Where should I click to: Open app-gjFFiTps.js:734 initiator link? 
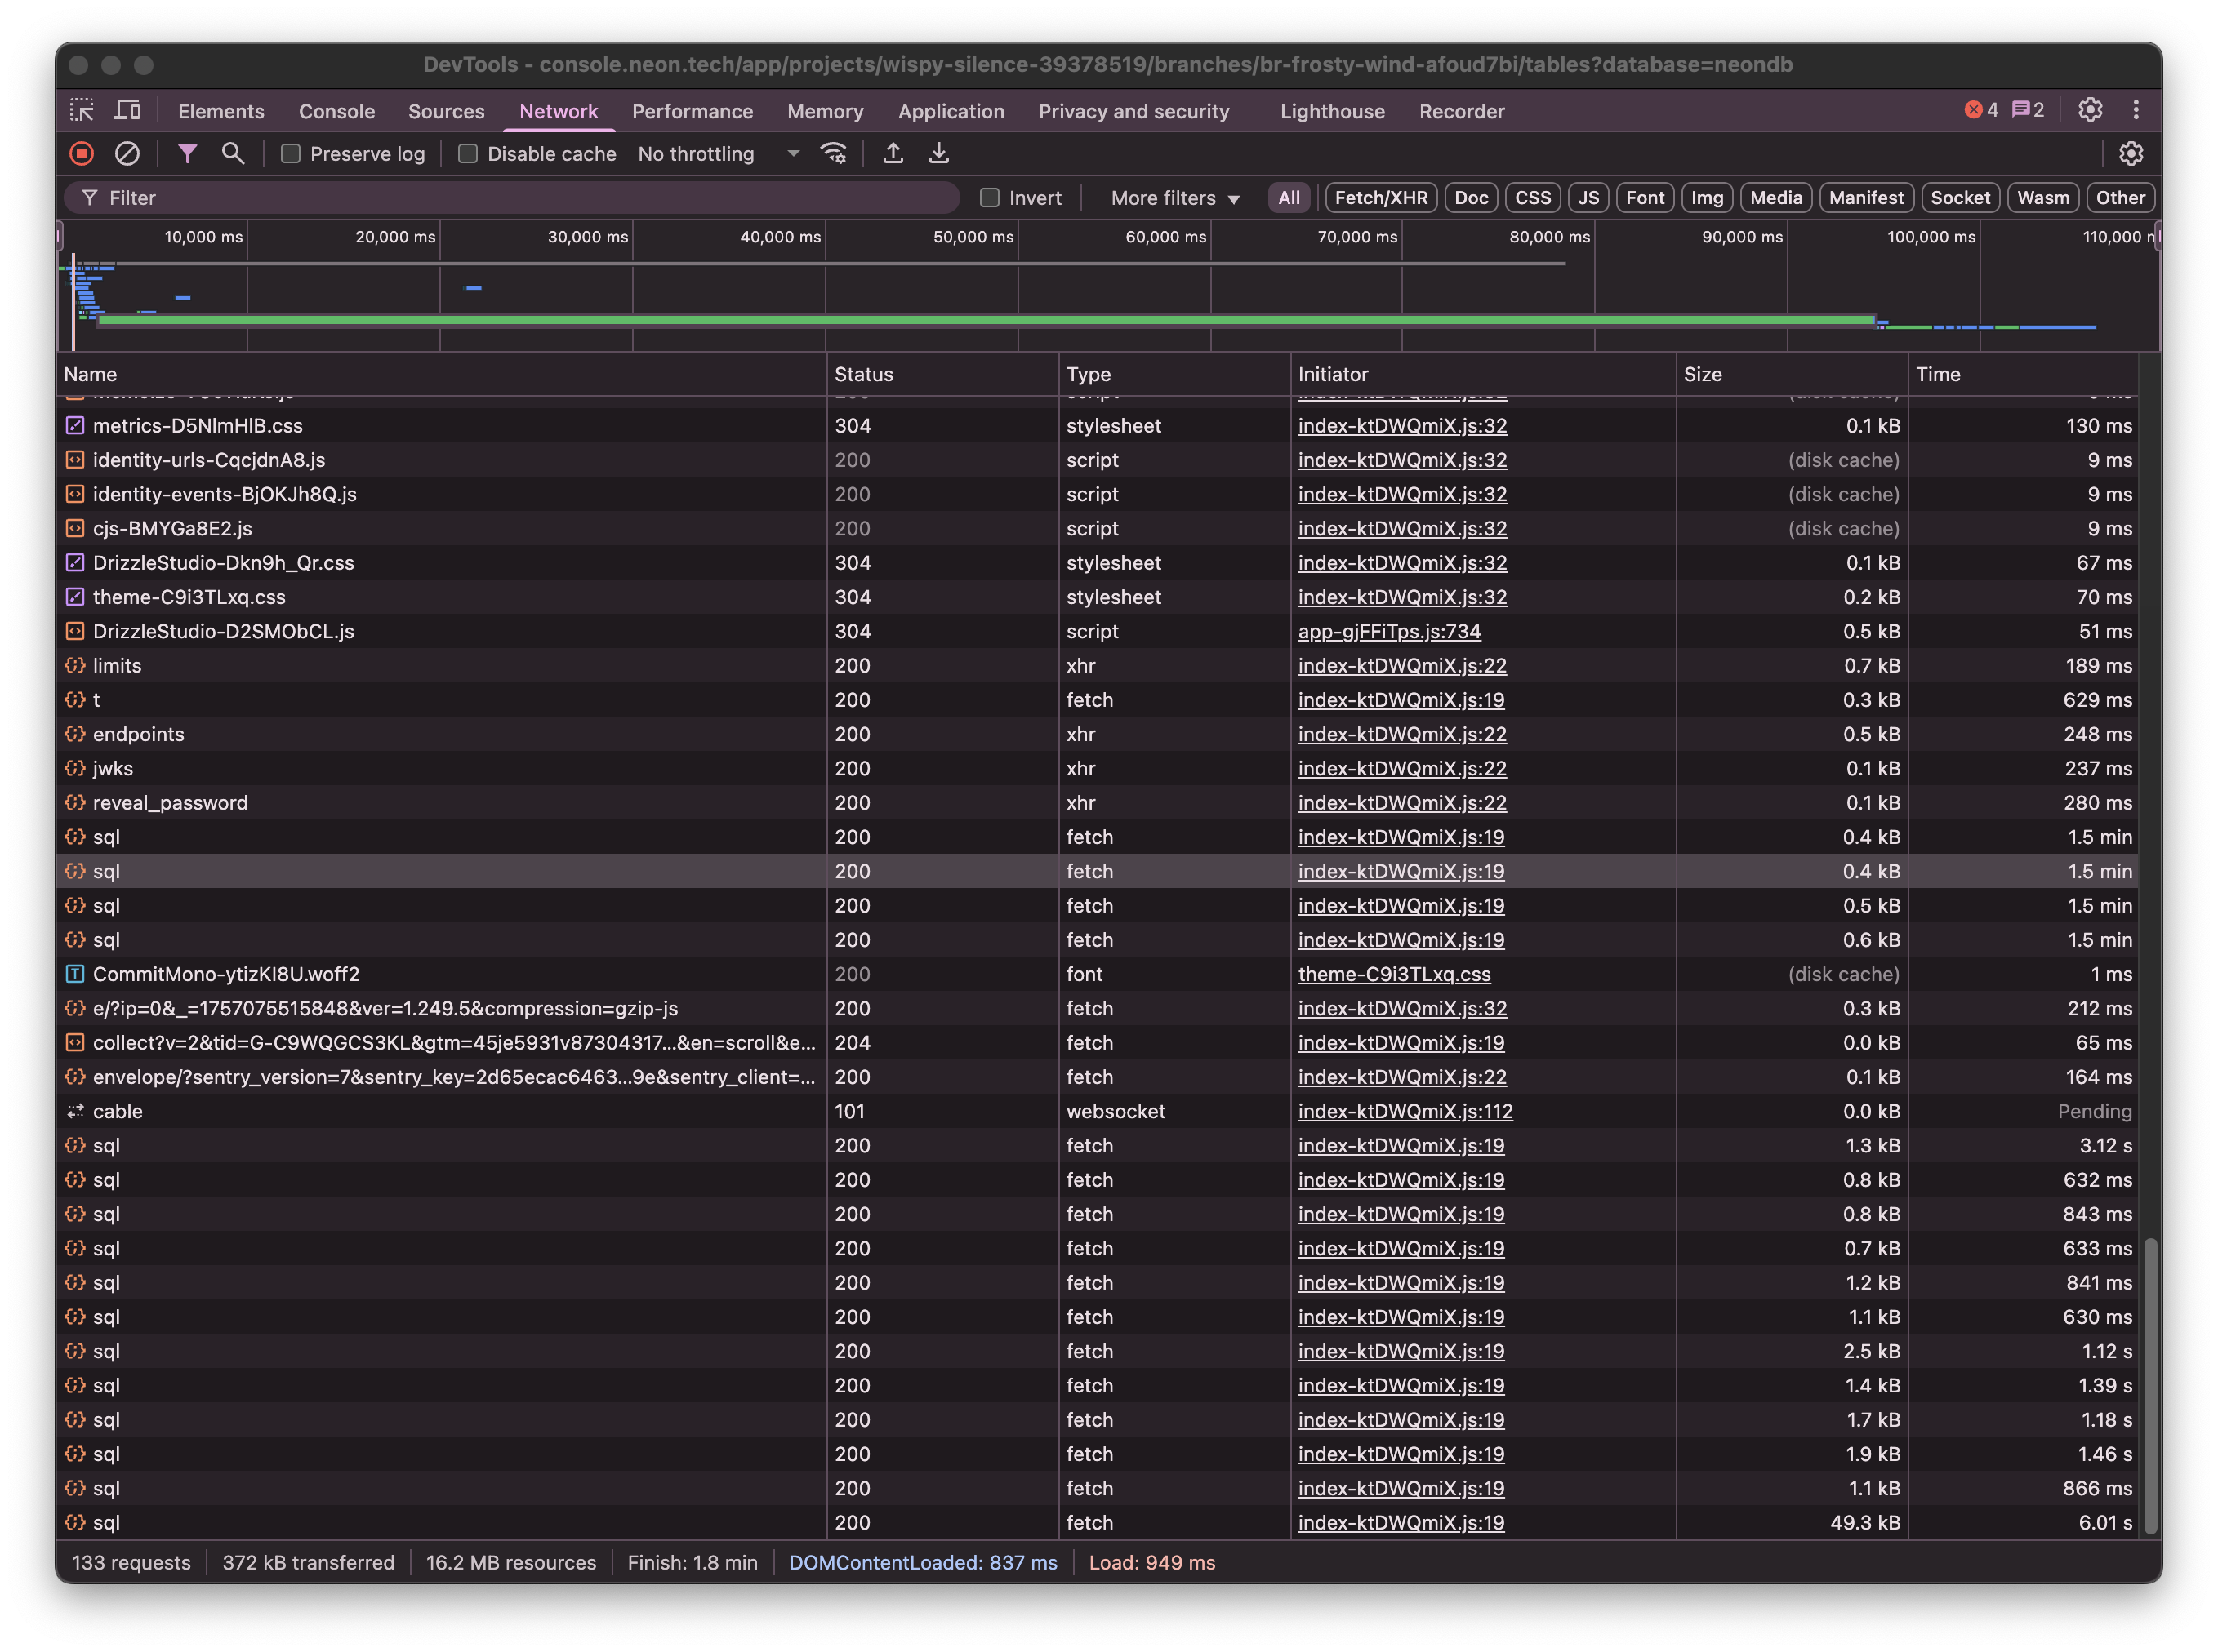click(1388, 631)
